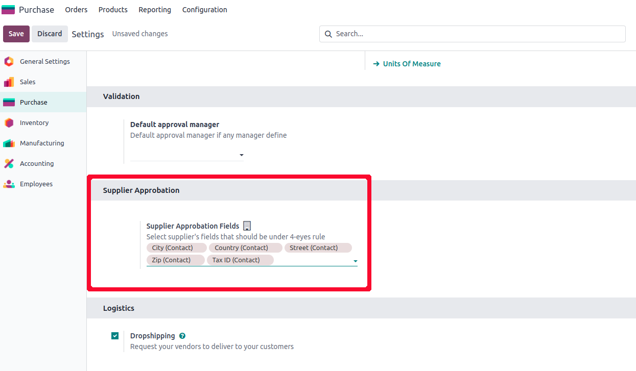Viewport: 636px width, 371px height.
Task: Open the Supplier Approbation Fields dropdown arrow
Action: (x=355, y=261)
